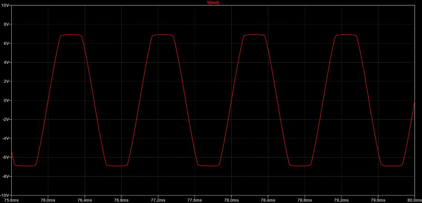The width and height of the screenshot is (422, 203).
Task: Click the 80.0ms time axis label
Action: coord(414,200)
